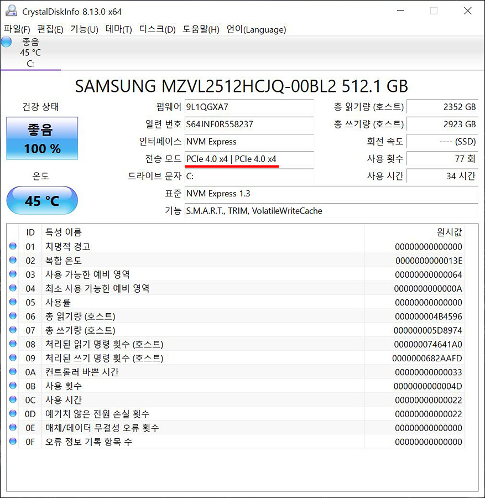Select attribute name 사용률
This screenshot has height=498, width=485.
[x=58, y=302]
